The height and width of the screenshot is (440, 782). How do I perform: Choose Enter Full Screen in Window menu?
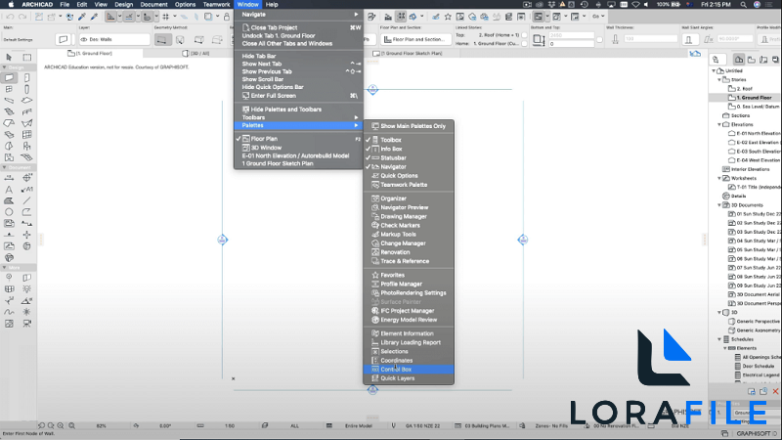(x=298, y=95)
